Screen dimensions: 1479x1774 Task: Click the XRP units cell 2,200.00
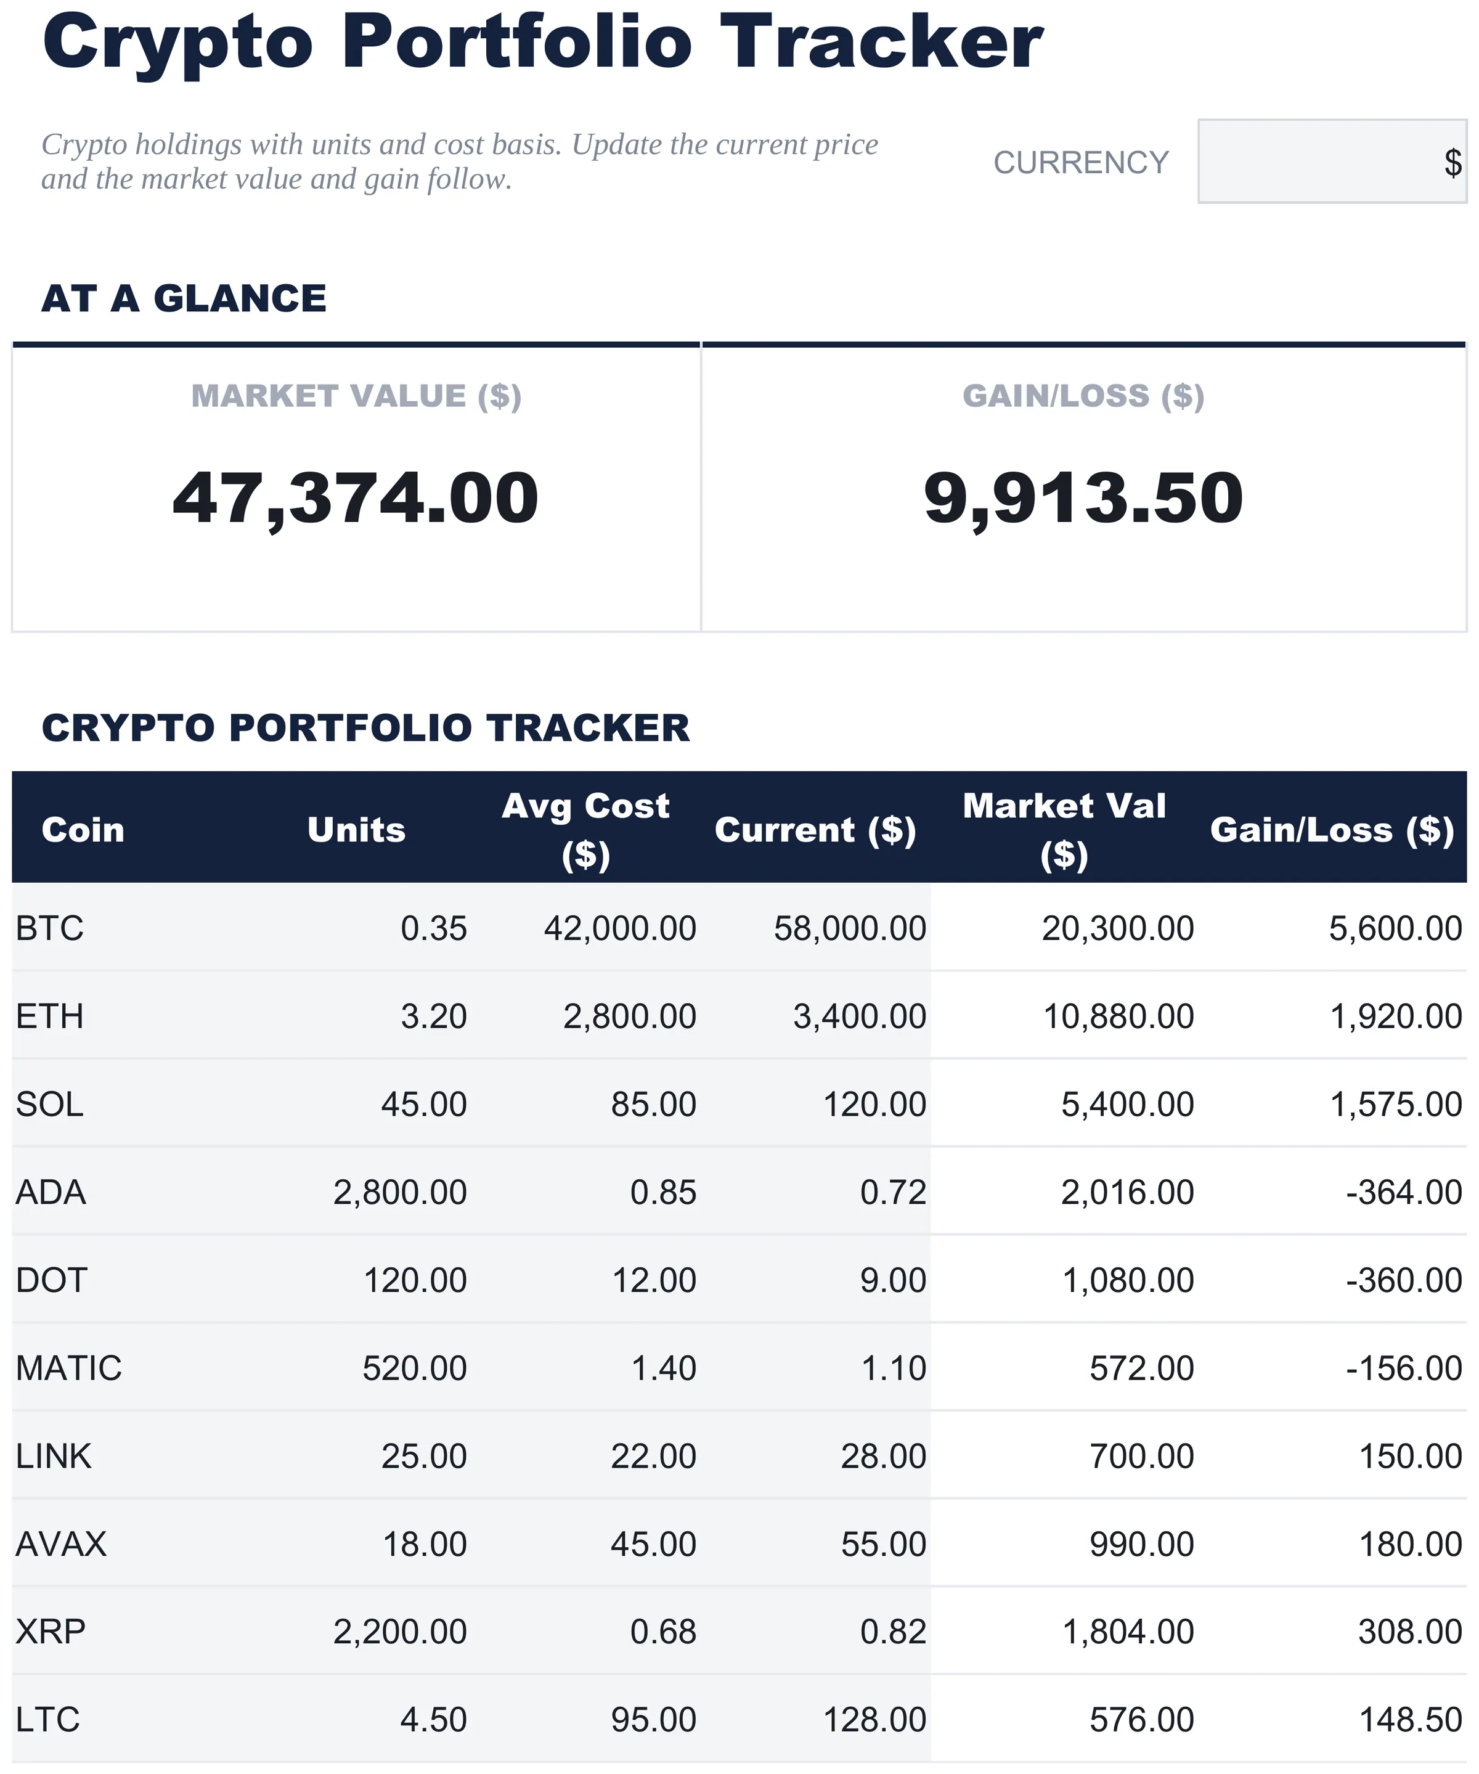356,1630
